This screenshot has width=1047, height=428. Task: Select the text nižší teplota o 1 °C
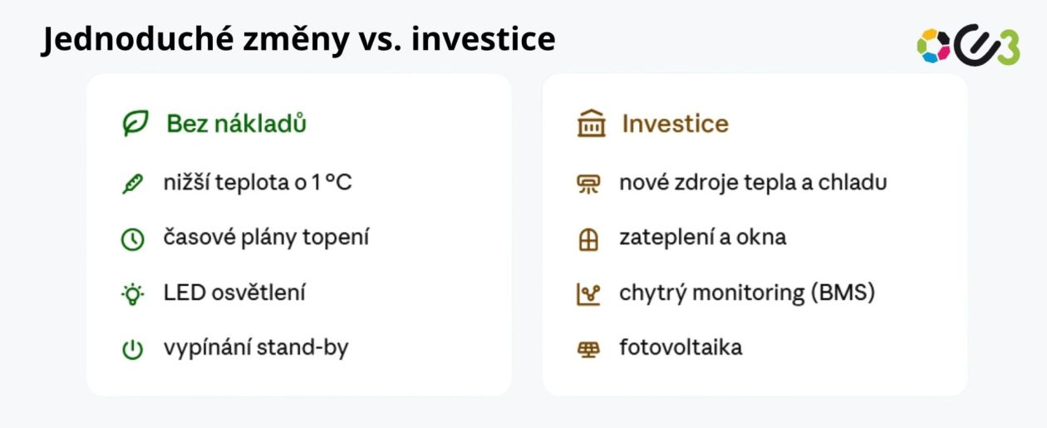258,182
